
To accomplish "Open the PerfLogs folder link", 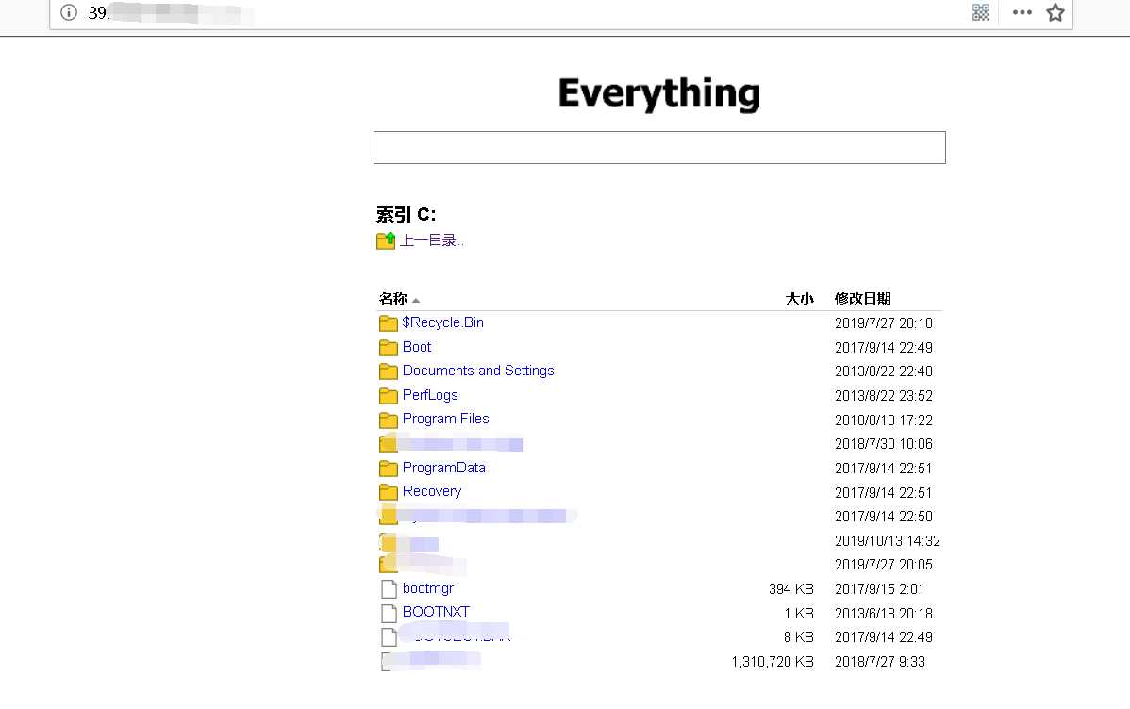I will click(430, 395).
